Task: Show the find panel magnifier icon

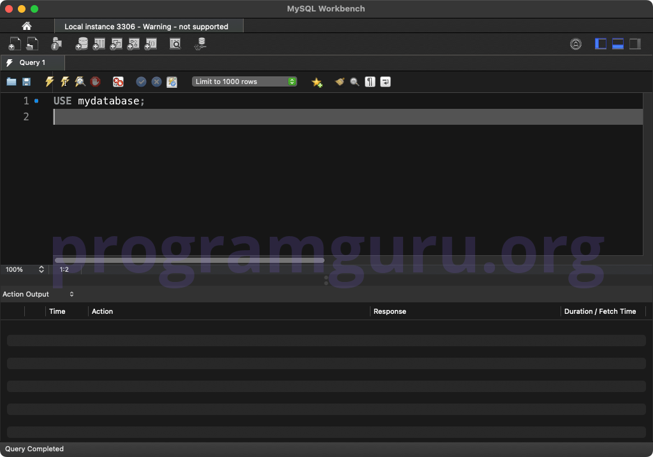Action: click(x=355, y=81)
